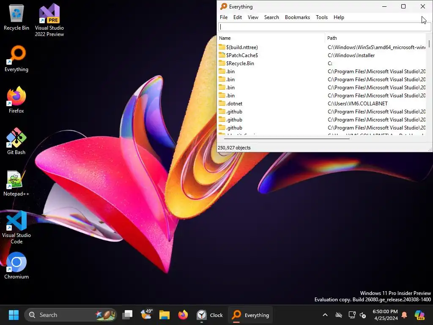Open Task View from the taskbar
The image size is (433, 325).
pos(127,315)
